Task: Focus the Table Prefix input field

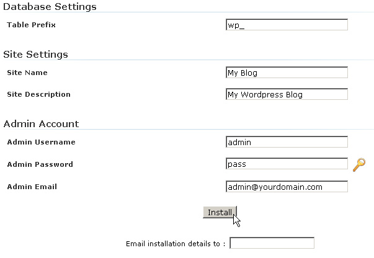Action: click(x=287, y=25)
